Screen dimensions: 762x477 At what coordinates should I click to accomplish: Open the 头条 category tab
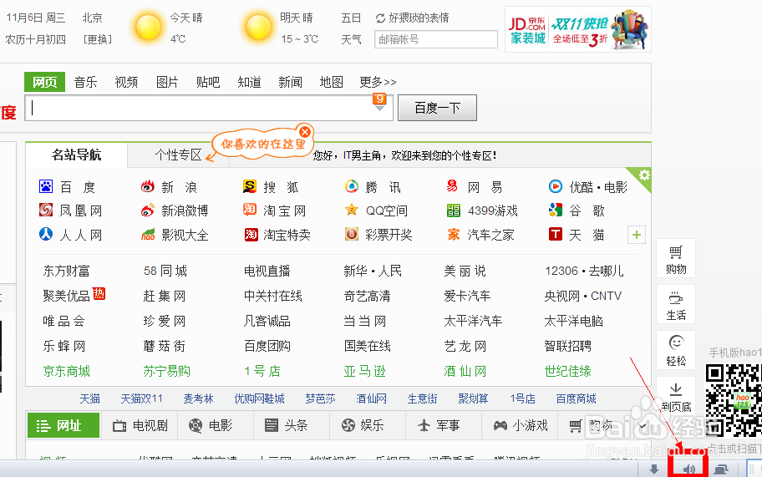click(x=287, y=426)
